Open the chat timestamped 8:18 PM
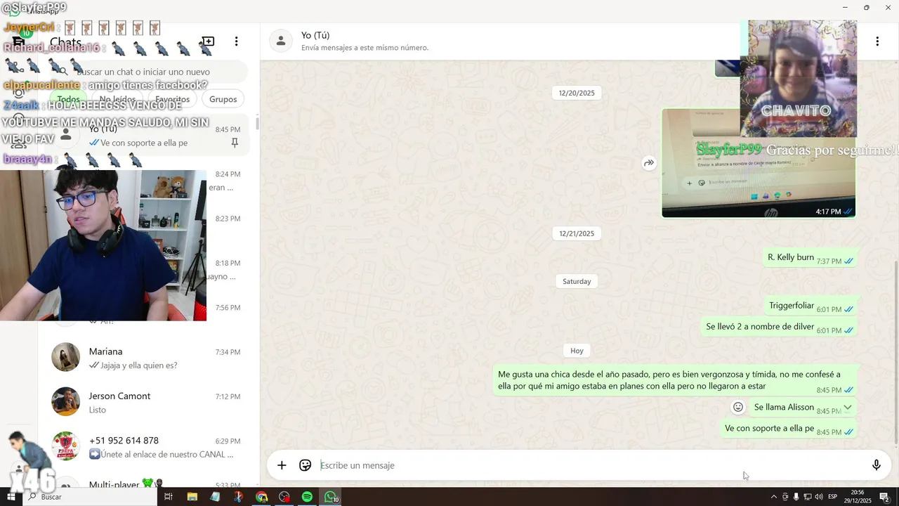Image resolution: width=899 pixels, height=506 pixels. click(228, 269)
